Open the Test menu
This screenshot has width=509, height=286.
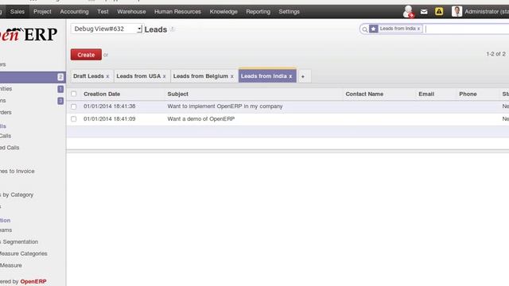coord(103,12)
